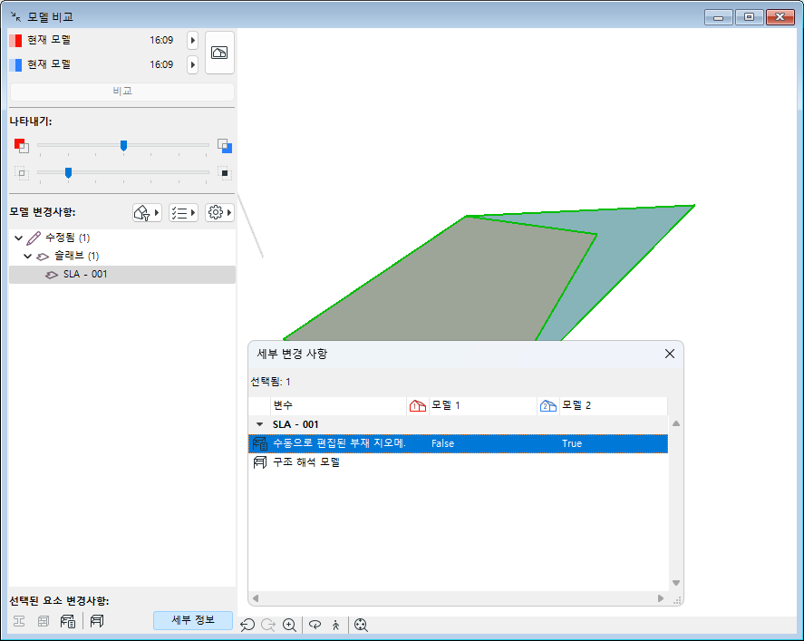Click the True value cell

(572, 443)
